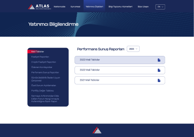Image resolution: width=194 pixels, height=137 pixels.
Task: Open Sürdürülebilirlik İlkeleri Uyum Çerçevesi link
Action: coord(46,79)
